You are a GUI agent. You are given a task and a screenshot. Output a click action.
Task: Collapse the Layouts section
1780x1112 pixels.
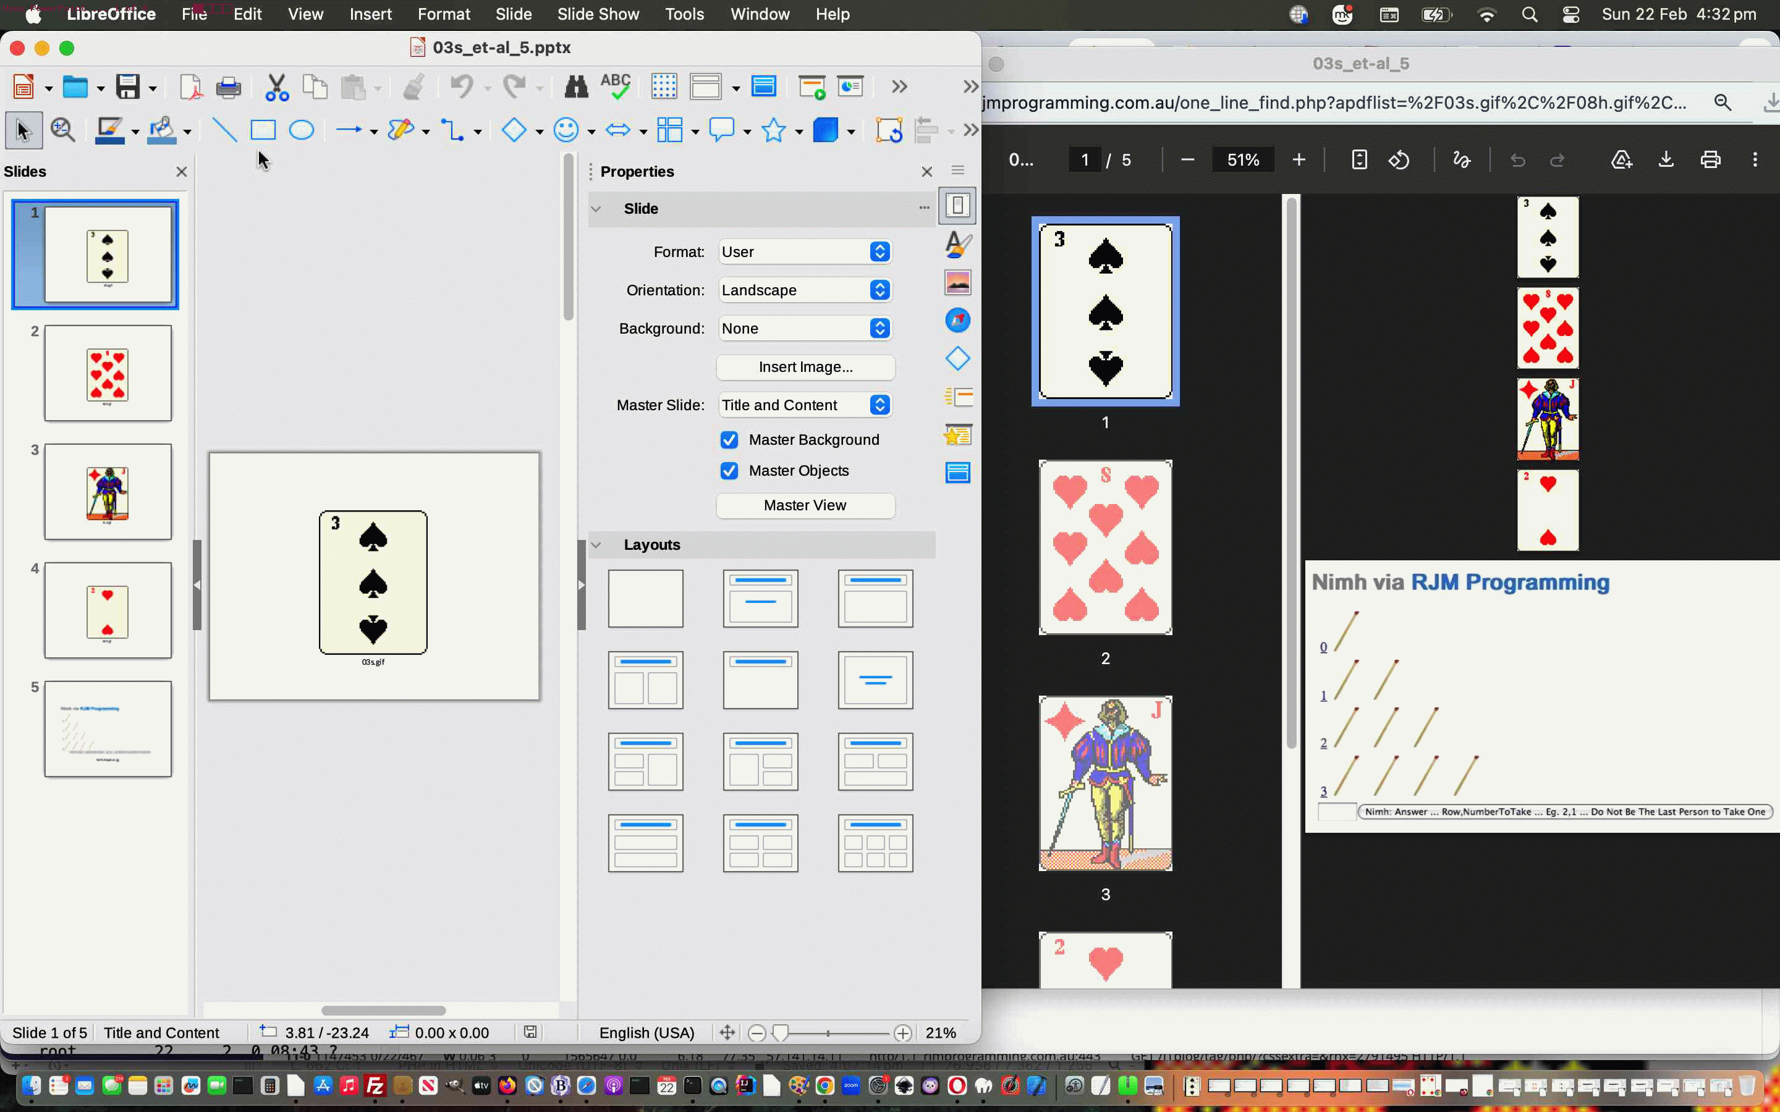[x=596, y=545]
